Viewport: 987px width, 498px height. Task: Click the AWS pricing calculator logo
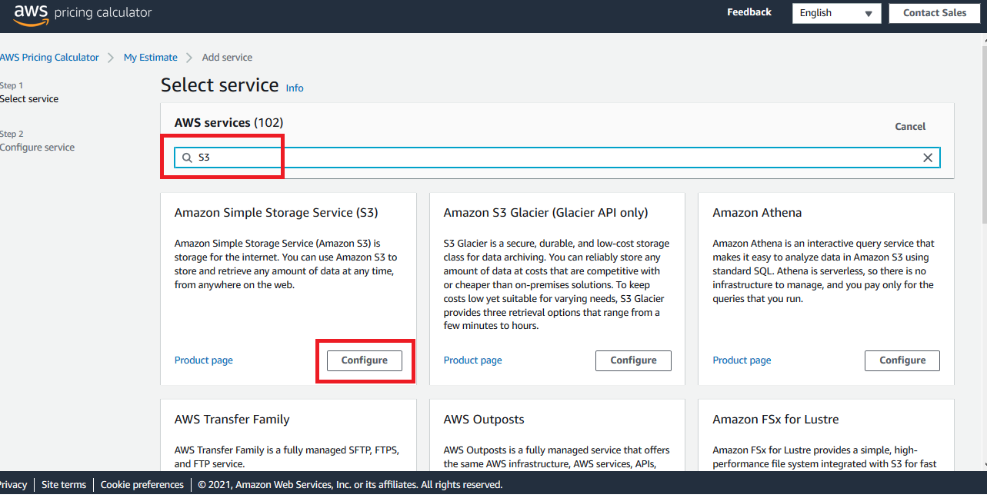pyautogui.click(x=82, y=13)
